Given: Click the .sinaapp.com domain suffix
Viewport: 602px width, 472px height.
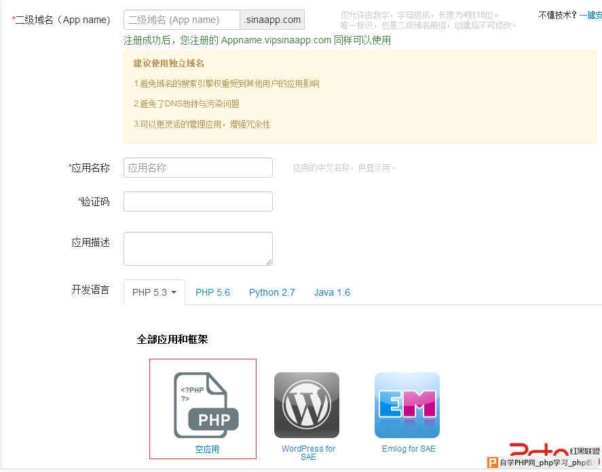Looking at the screenshot, I should click(272, 20).
